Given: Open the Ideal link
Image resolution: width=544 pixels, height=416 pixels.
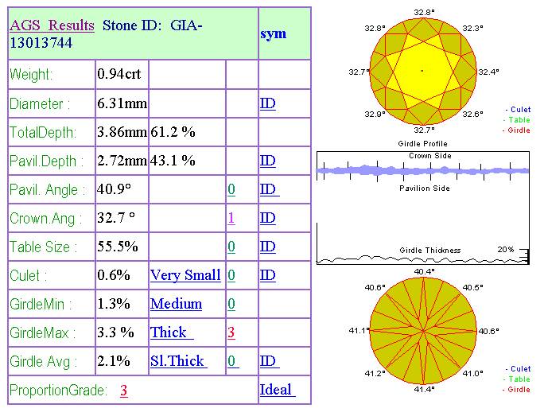Looking at the screenshot, I should click(278, 390).
